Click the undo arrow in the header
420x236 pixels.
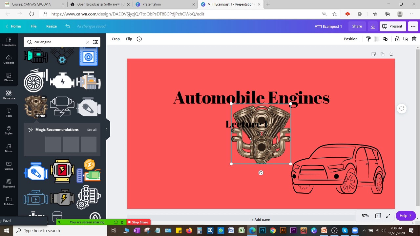click(x=68, y=26)
